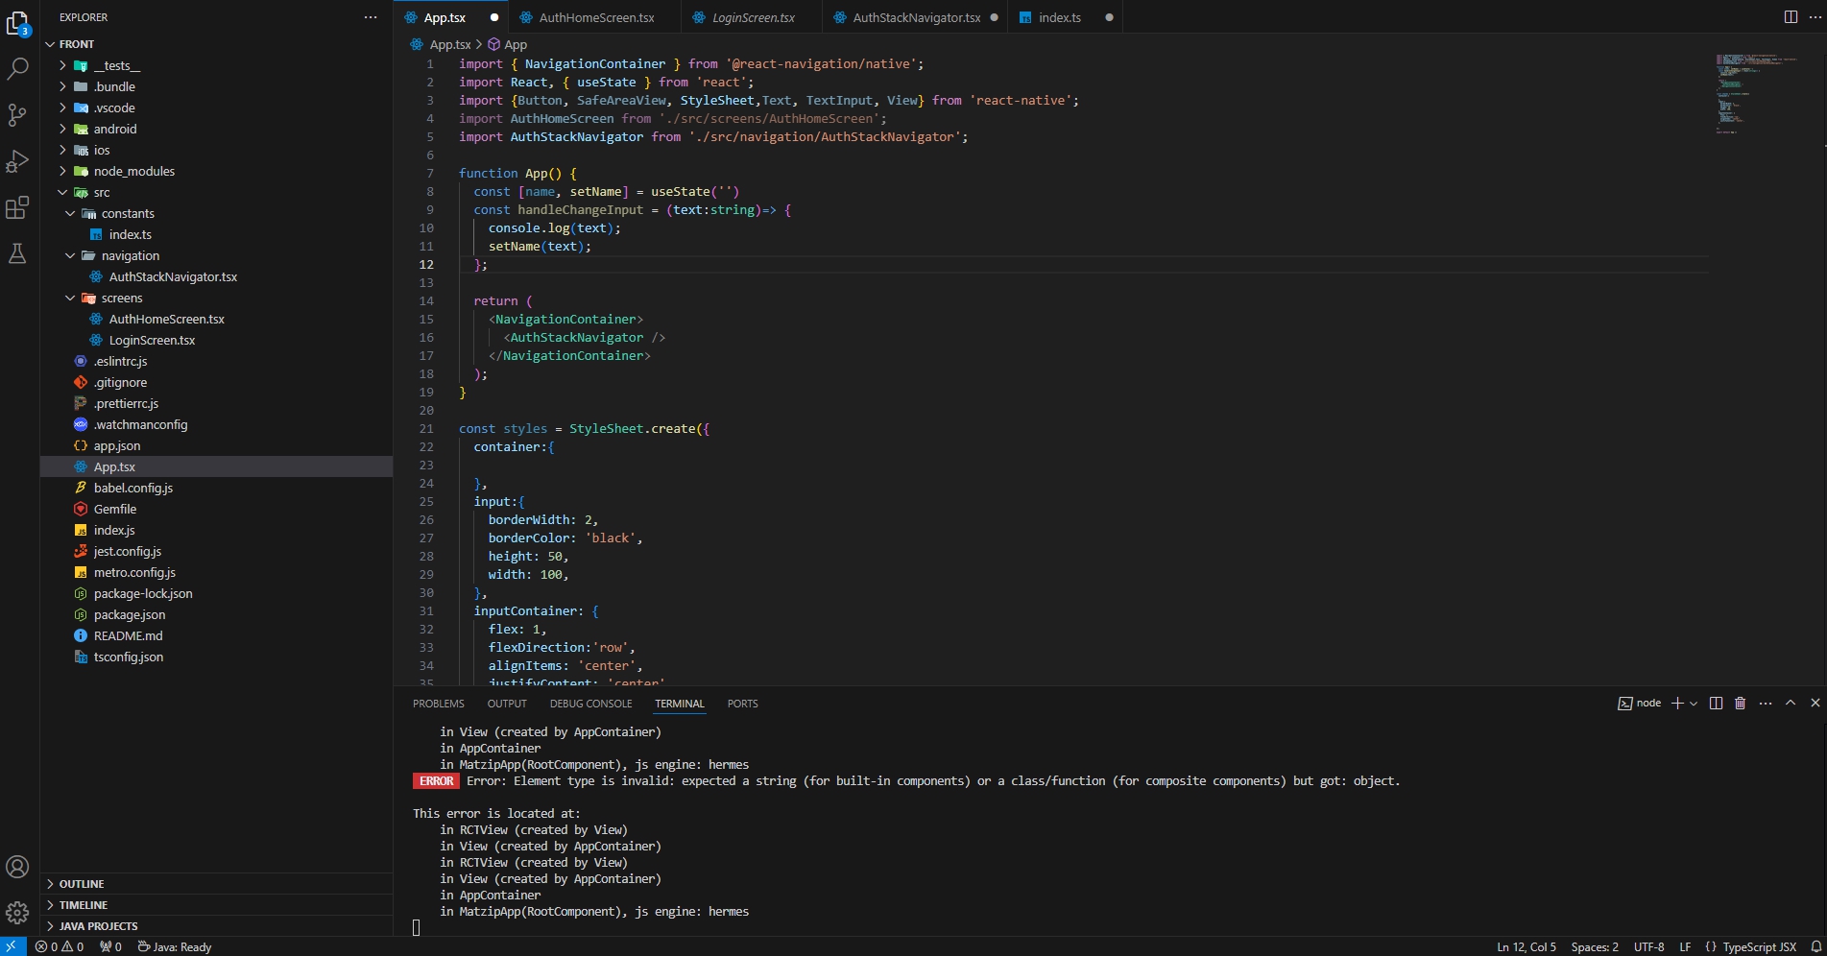Expand the JAVA PROJECTS section

216,926
